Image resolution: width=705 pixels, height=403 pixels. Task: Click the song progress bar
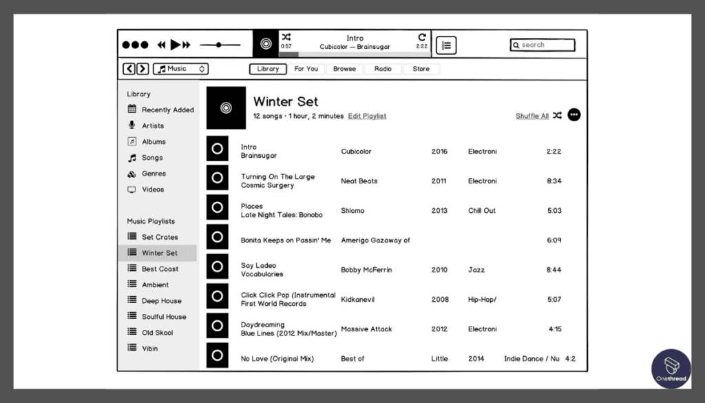355,54
